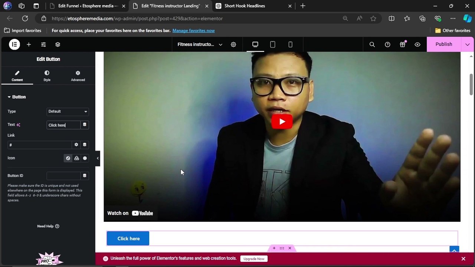Viewport: 475px width, 267px height.
Task: Open the Elementor logo menu
Action: 14,44
